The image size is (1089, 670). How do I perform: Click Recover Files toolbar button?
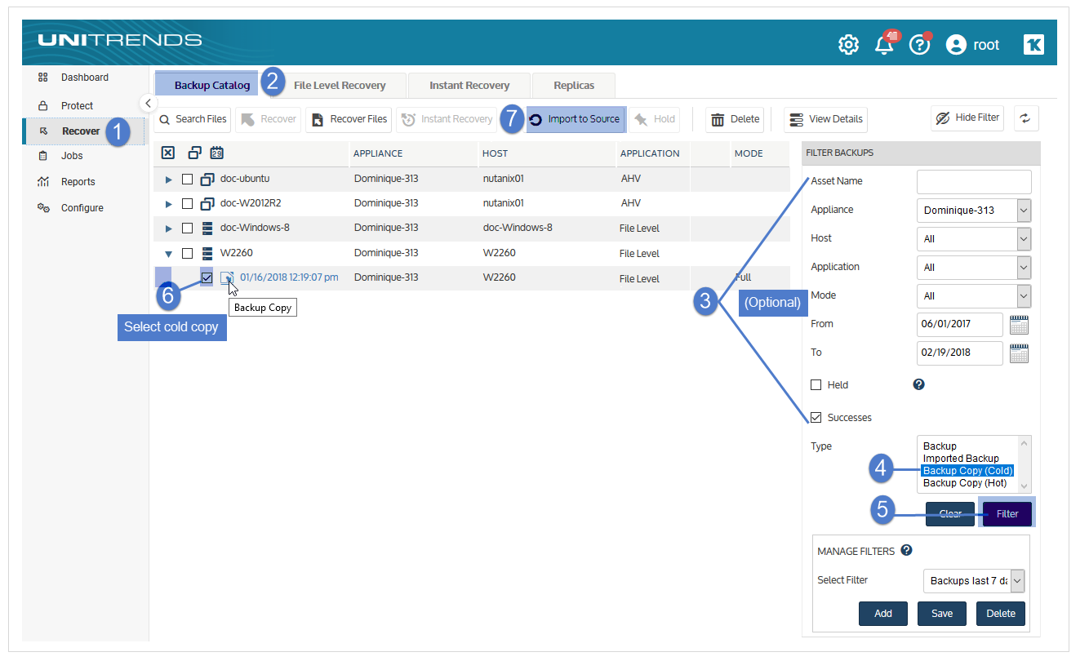(349, 119)
